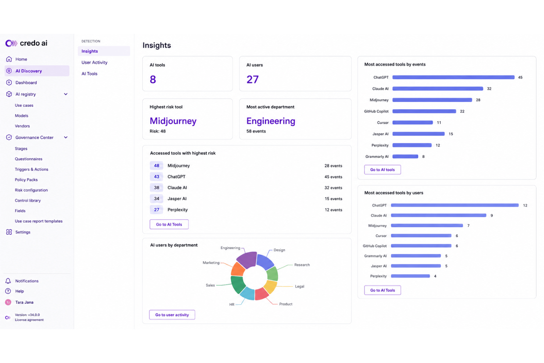This screenshot has height=363, width=544.
Task: Open Use cases under AI registry
Action: tap(24, 106)
